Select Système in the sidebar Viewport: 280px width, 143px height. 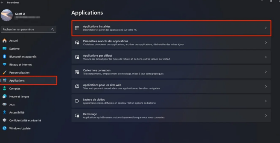tap(14, 49)
